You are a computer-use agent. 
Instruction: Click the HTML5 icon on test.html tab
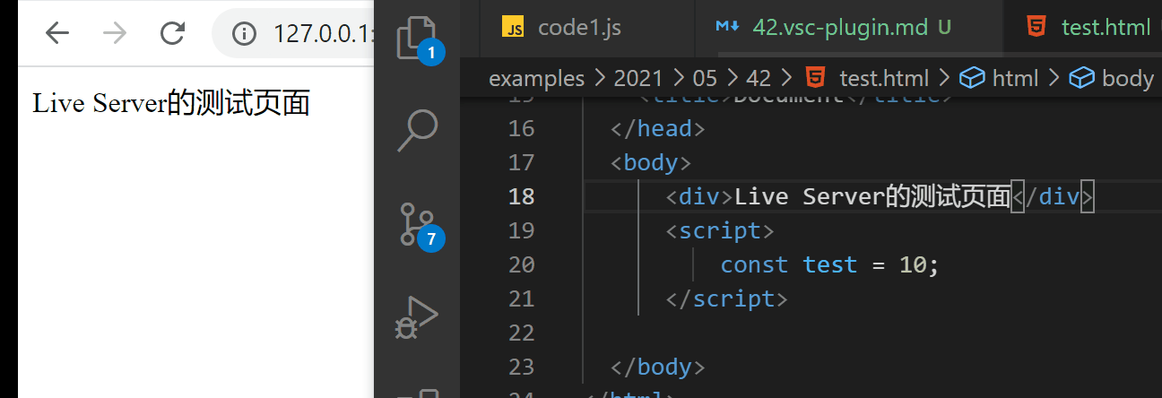[x=1036, y=28]
